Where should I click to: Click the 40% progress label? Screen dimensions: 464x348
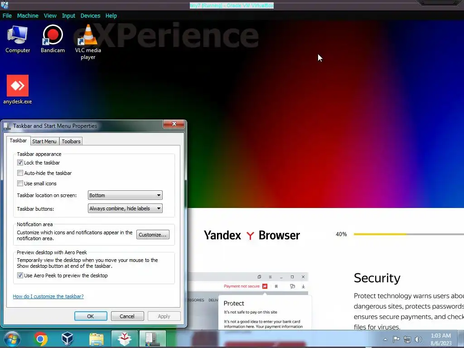tap(341, 234)
